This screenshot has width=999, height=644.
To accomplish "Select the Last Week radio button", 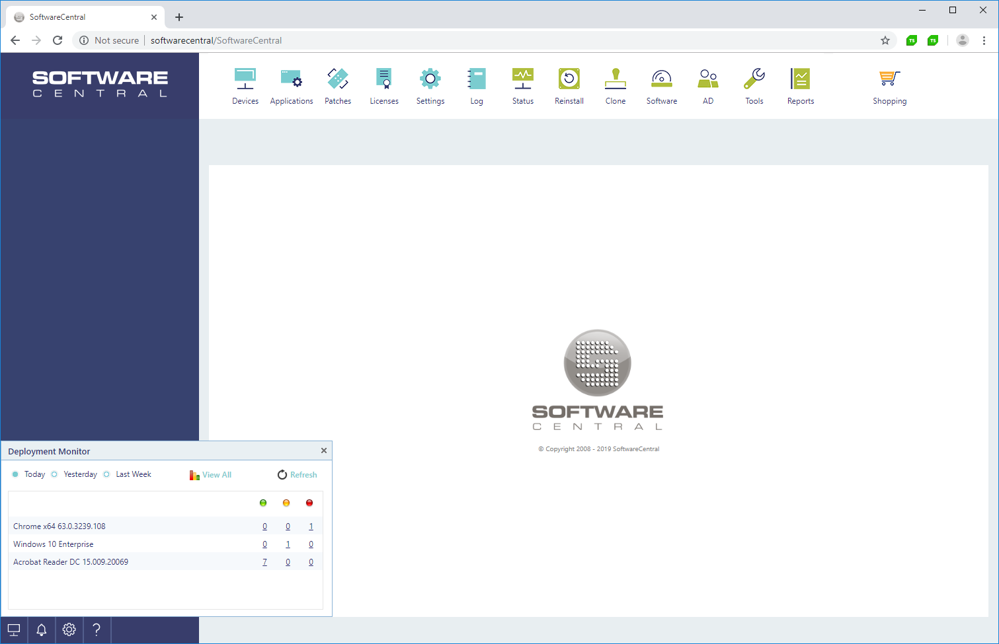I will pyautogui.click(x=106, y=474).
